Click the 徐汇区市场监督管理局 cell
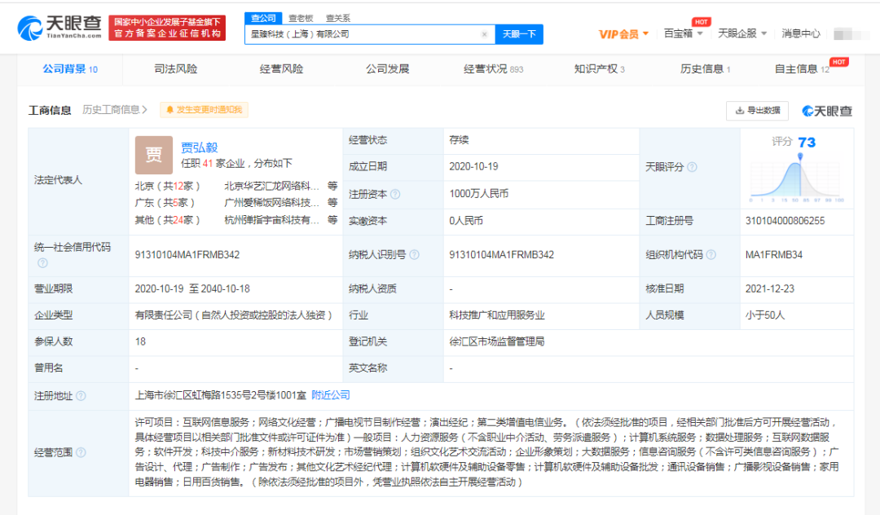This screenshot has height=515, width=880. pyautogui.click(x=497, y=341)
